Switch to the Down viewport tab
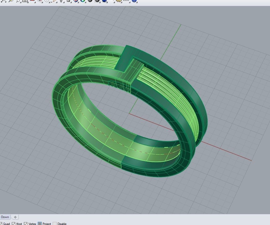 5,217
